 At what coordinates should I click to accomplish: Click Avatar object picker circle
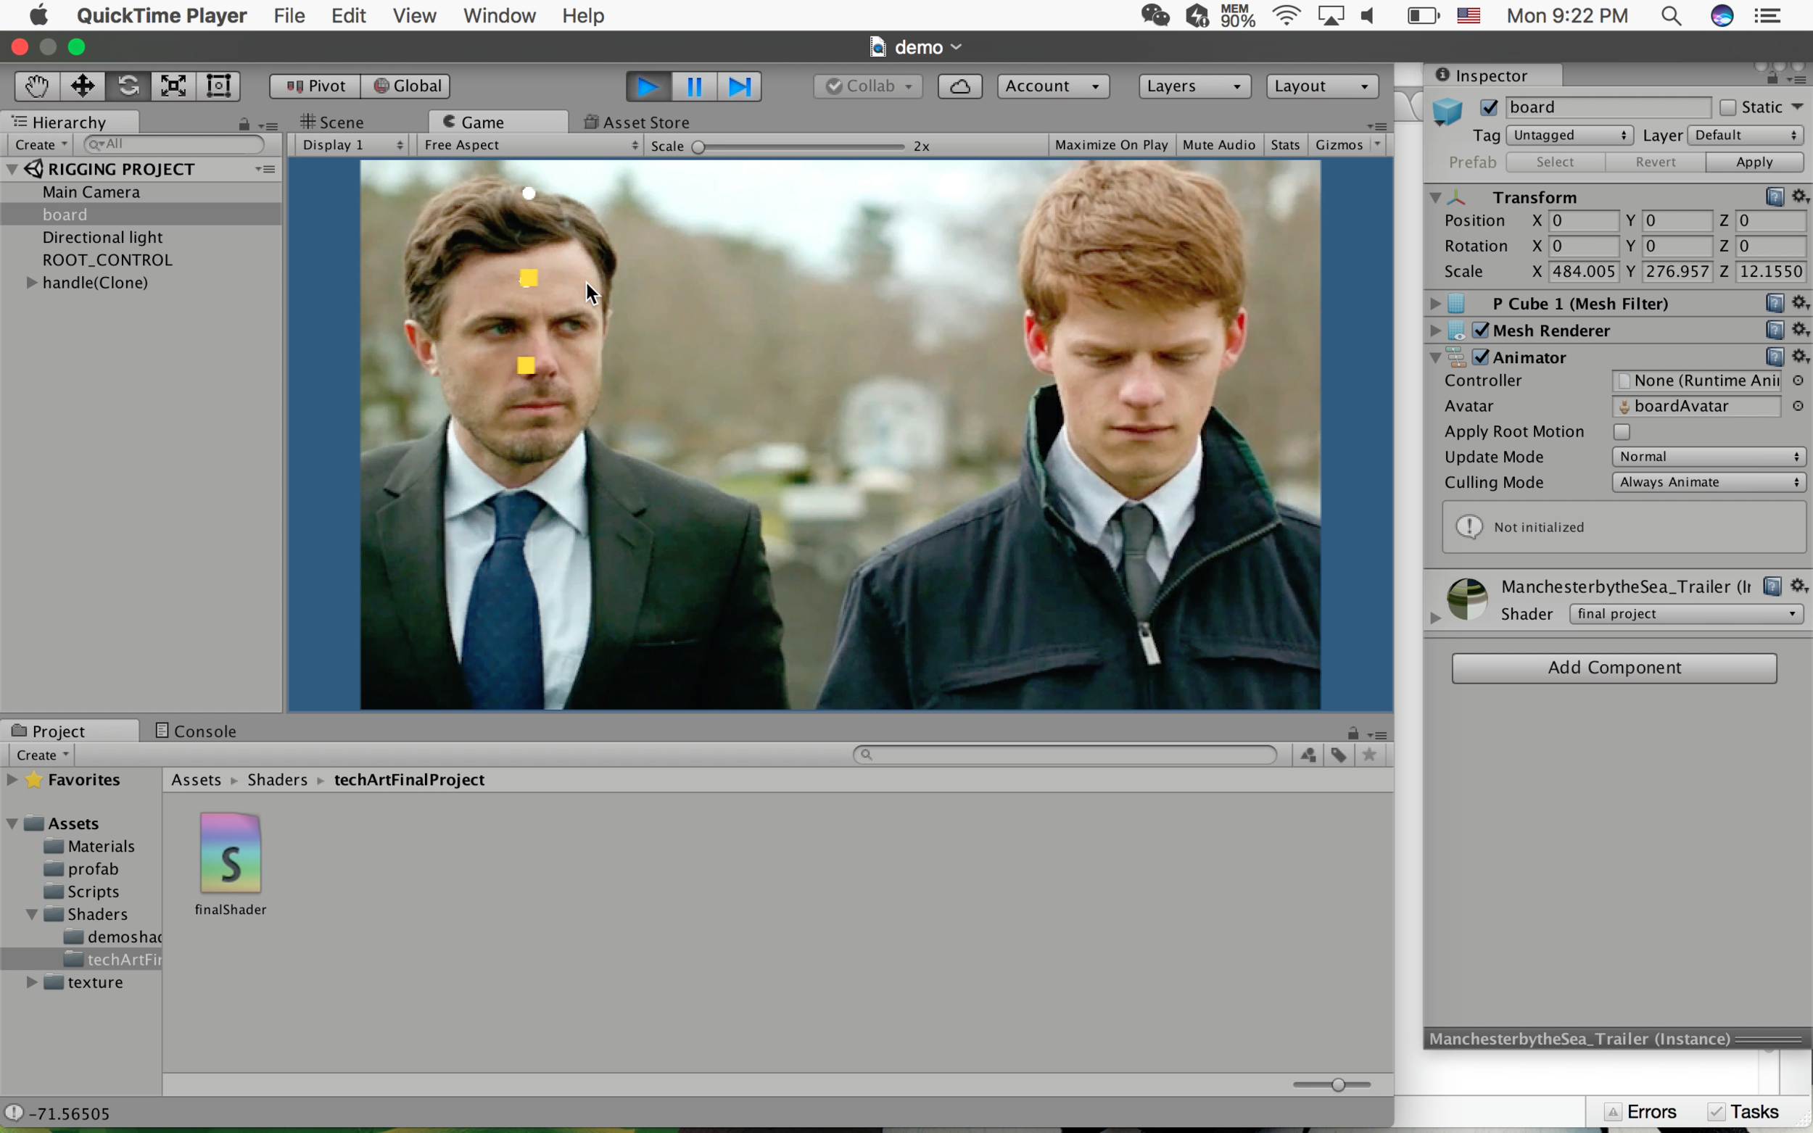[1797, 406]
